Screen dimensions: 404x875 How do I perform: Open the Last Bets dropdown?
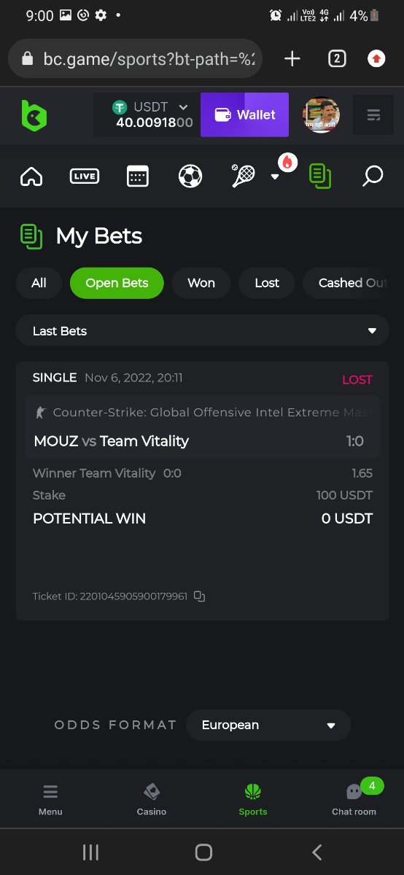click(x=202, y=330)
